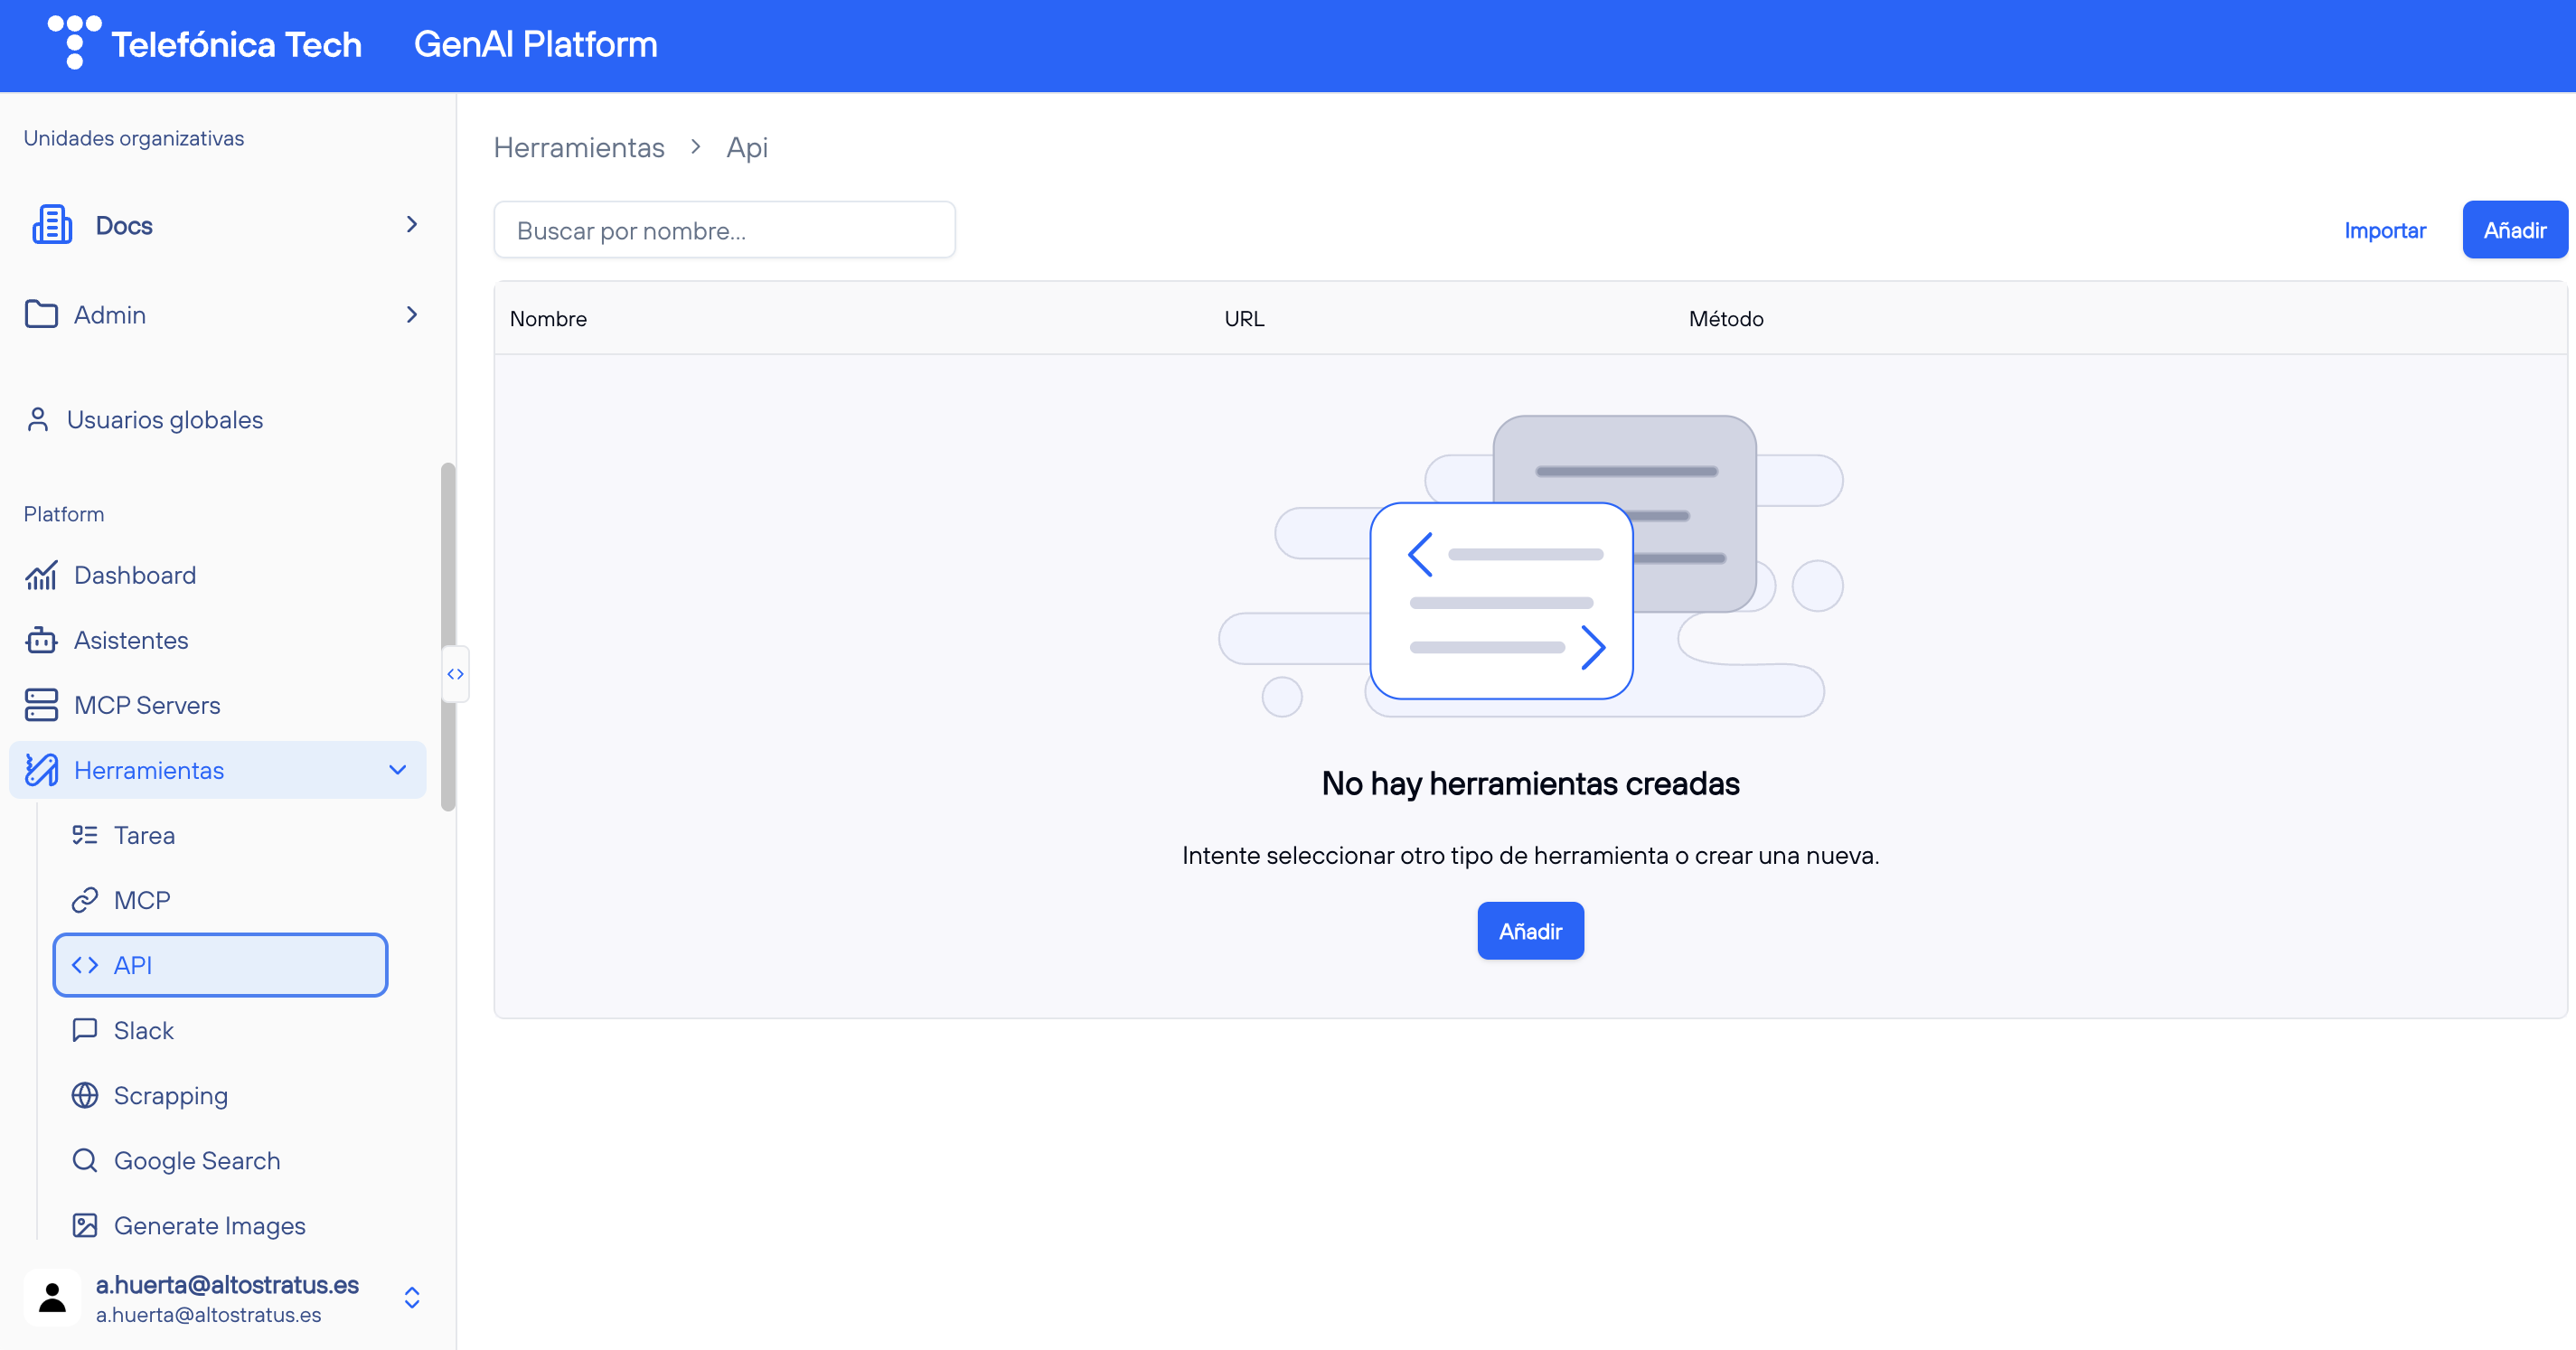Expand the Admin folder chevron
This screenshot has width=2576, height=1350.
[411, 315]
